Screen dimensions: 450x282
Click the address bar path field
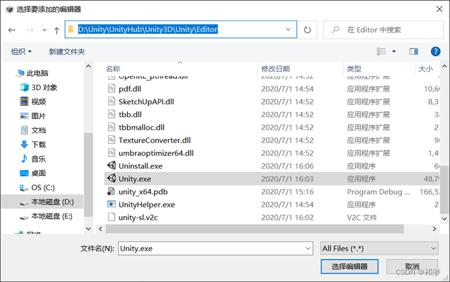pos(181,29)
